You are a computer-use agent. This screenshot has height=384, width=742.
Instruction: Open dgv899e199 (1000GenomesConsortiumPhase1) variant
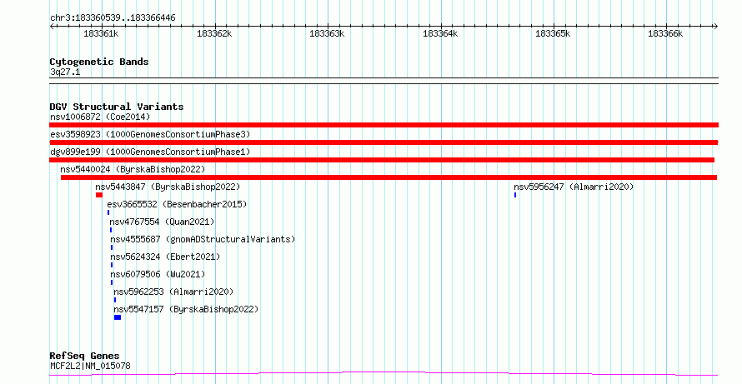pos(150,152)
